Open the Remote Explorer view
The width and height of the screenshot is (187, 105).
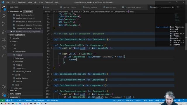pos(4,40)
